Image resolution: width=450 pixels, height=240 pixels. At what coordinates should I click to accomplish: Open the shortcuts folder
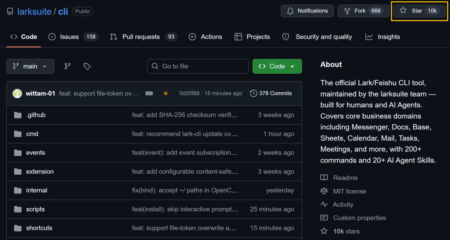click(39, 228)
